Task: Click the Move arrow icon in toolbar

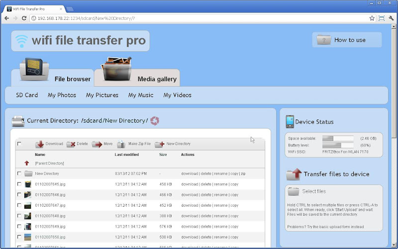Action: (x=97, y=144)
